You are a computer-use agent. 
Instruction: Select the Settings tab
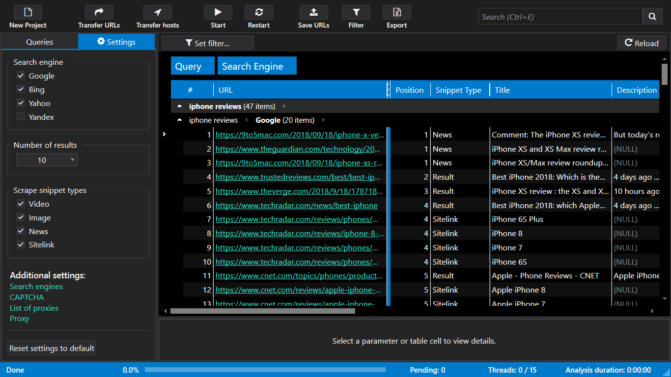point(116,42)
